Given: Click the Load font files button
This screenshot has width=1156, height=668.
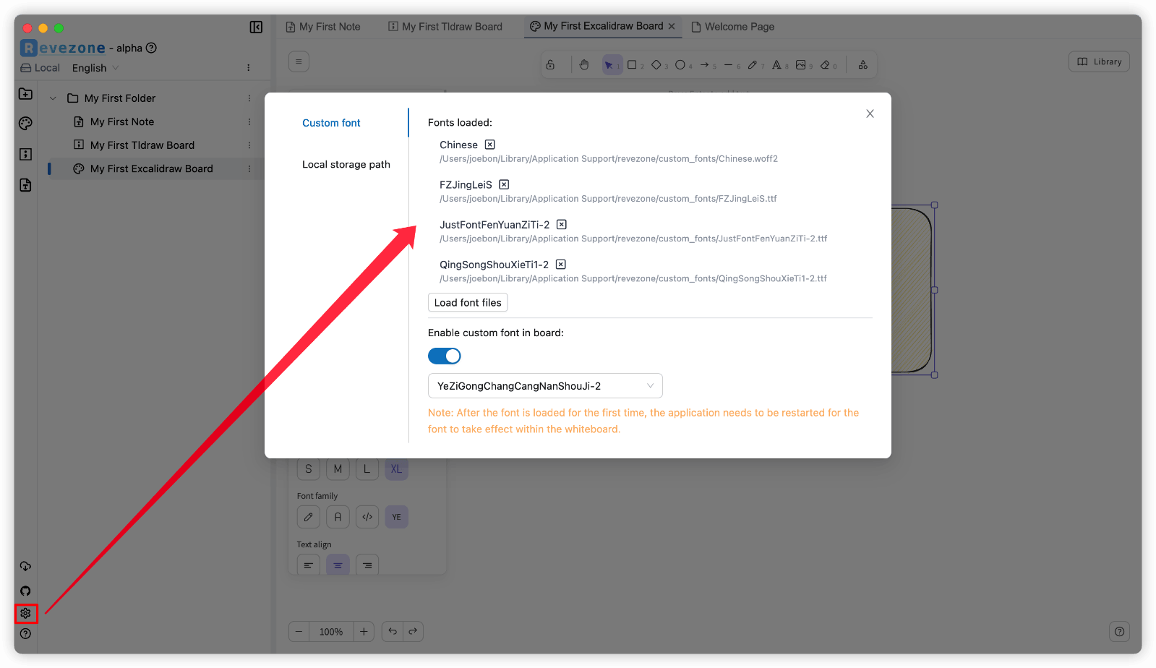Looking at the screenshot, I should tap(468, 302).
